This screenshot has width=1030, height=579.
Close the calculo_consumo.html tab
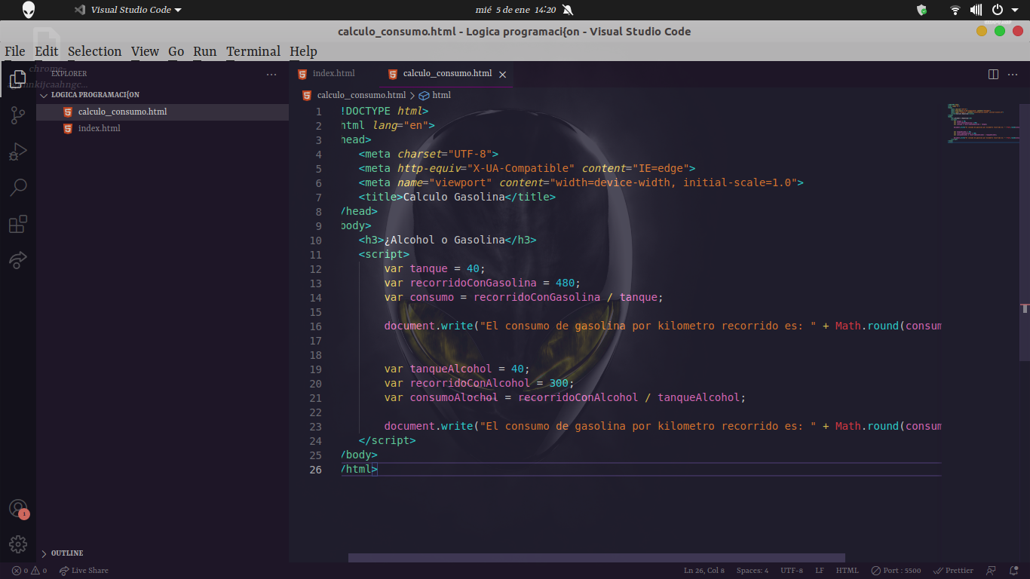(502, 74)
